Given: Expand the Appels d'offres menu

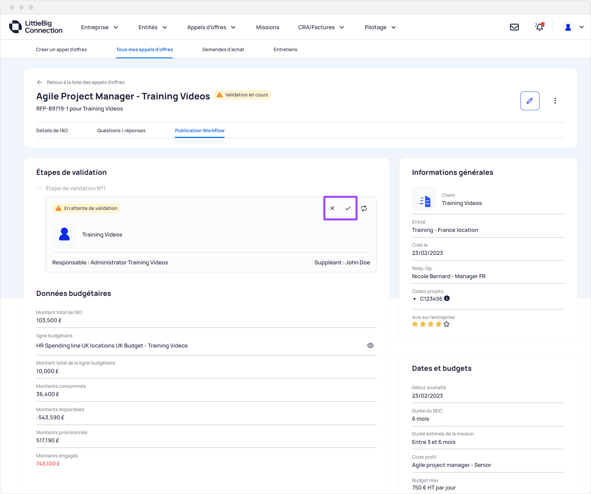Looking at the screenshot, I should tap(211, 27).
